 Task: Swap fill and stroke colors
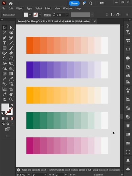pyautogui.click(x=12, y=105)
